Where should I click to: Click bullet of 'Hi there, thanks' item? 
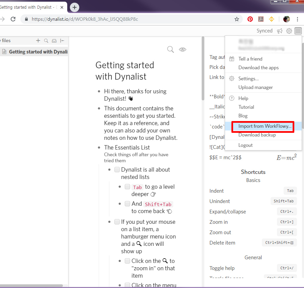(99, 91)
